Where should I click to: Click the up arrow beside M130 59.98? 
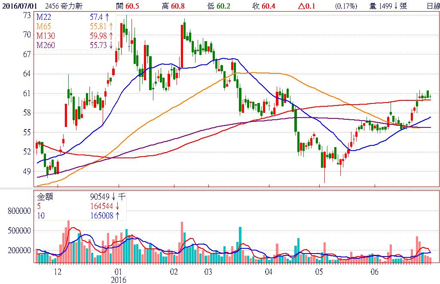(110, 36)
